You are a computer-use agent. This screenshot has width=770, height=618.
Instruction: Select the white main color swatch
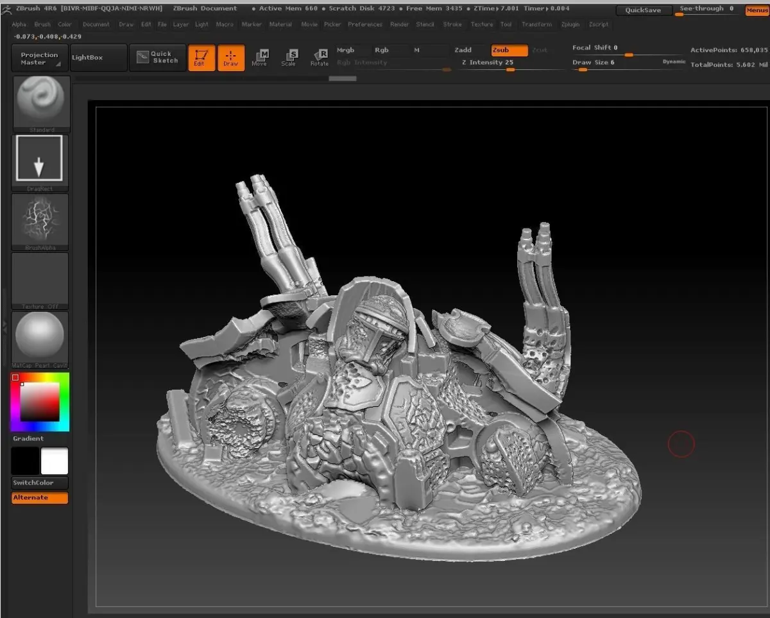tap(55, 461)
